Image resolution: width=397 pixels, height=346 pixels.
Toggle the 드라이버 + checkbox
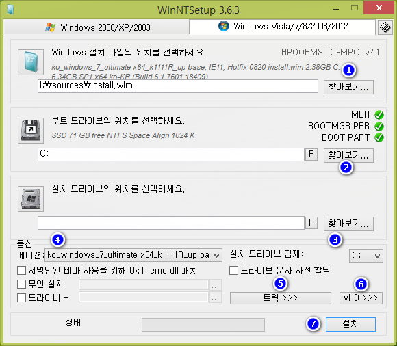pyautogui.click(x=21, y=297)
